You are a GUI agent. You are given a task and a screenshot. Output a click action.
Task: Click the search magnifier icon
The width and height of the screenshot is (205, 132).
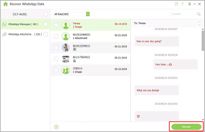coord(199,14)
